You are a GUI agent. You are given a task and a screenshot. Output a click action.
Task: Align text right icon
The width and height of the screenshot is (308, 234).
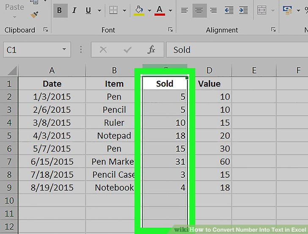tap(214, 10)
